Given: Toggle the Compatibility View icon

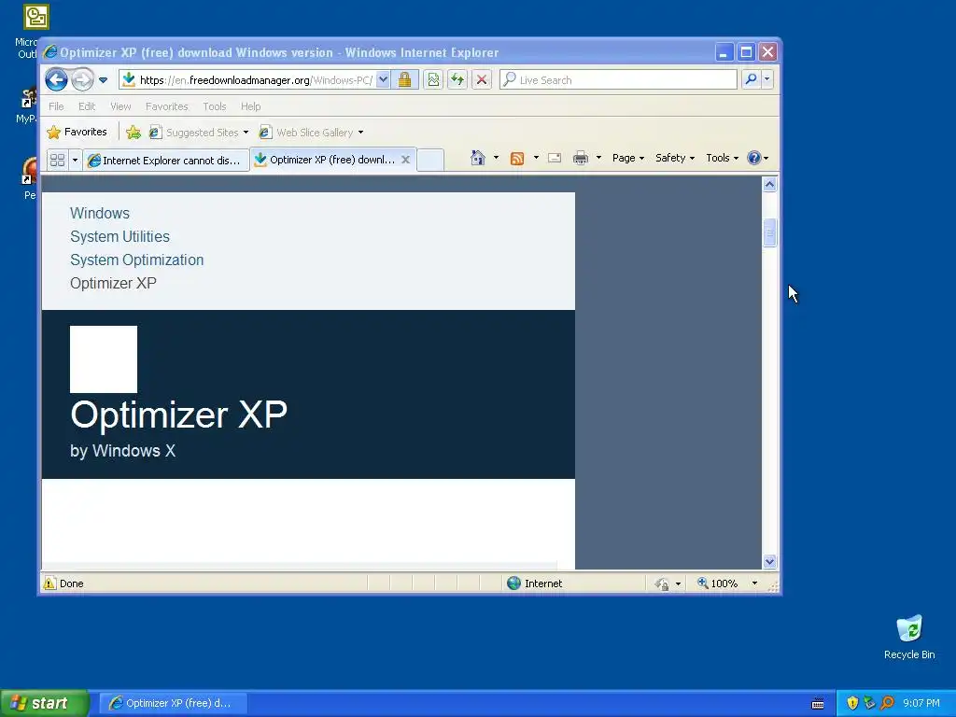Looking at the screenshot, I should coord(433,79).
